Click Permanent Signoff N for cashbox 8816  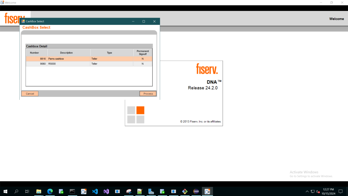pos(143,59)
